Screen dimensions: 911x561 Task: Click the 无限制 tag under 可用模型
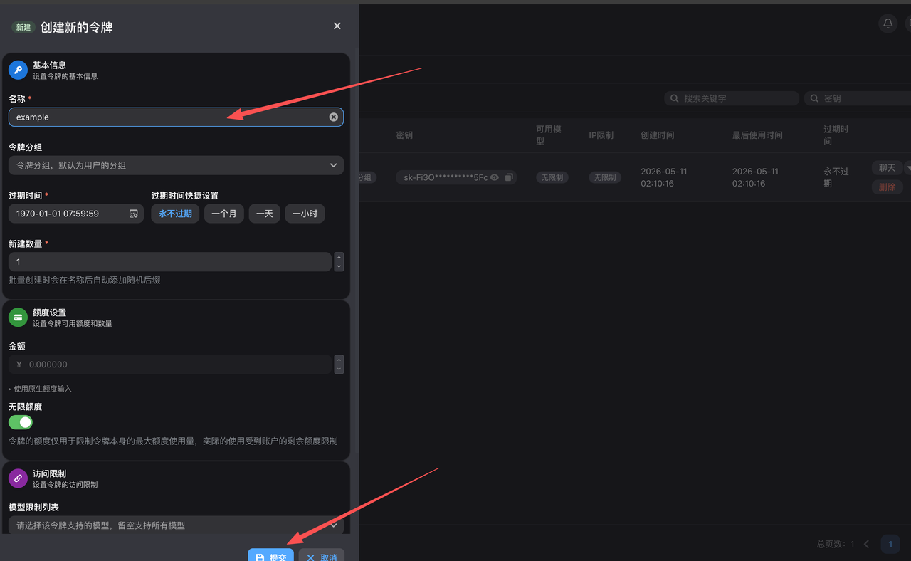(x=552, y=177)
